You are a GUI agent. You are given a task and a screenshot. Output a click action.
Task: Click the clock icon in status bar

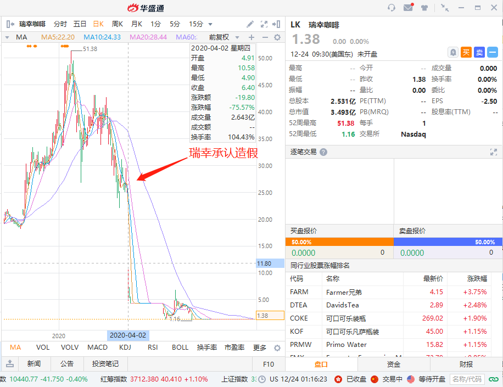tap(262, 379)
